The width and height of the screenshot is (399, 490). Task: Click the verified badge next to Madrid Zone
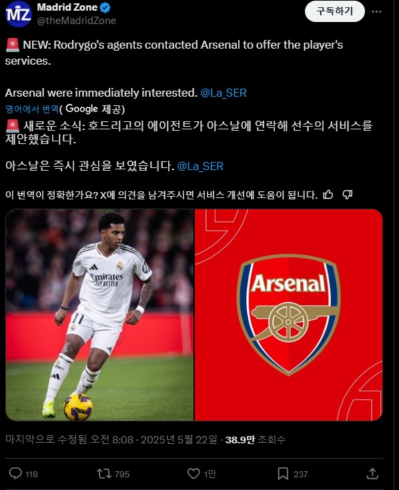[105, 7]
